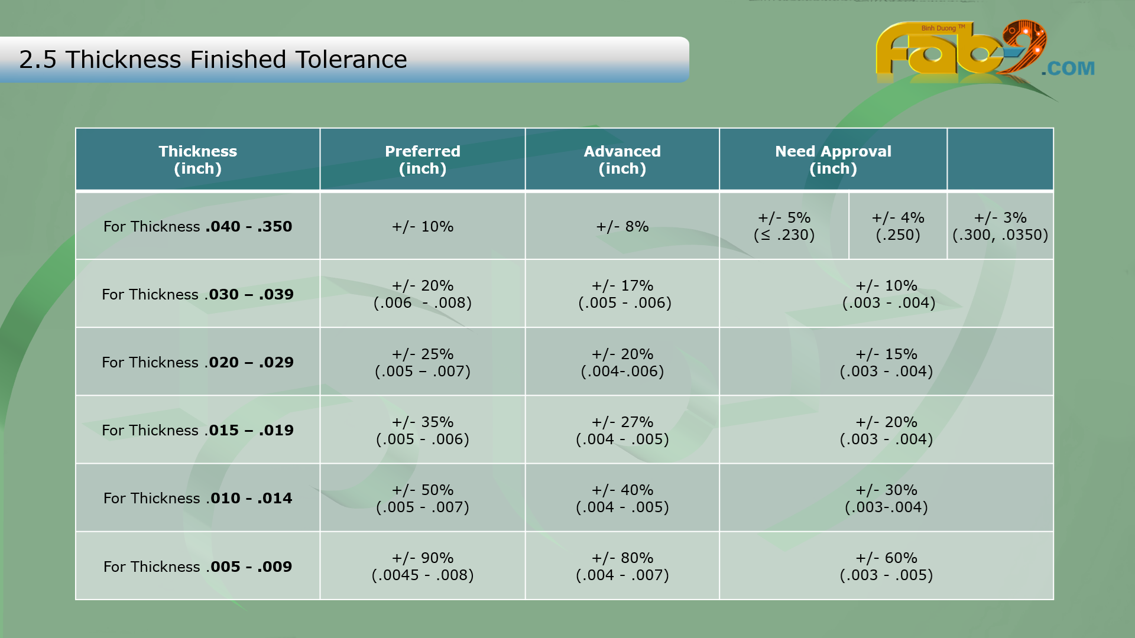Viewport: 1135px width, 638px height.
Task: Click the +/- 90% (.0045 - .008) cell
Action: click(x=422, y=567)
